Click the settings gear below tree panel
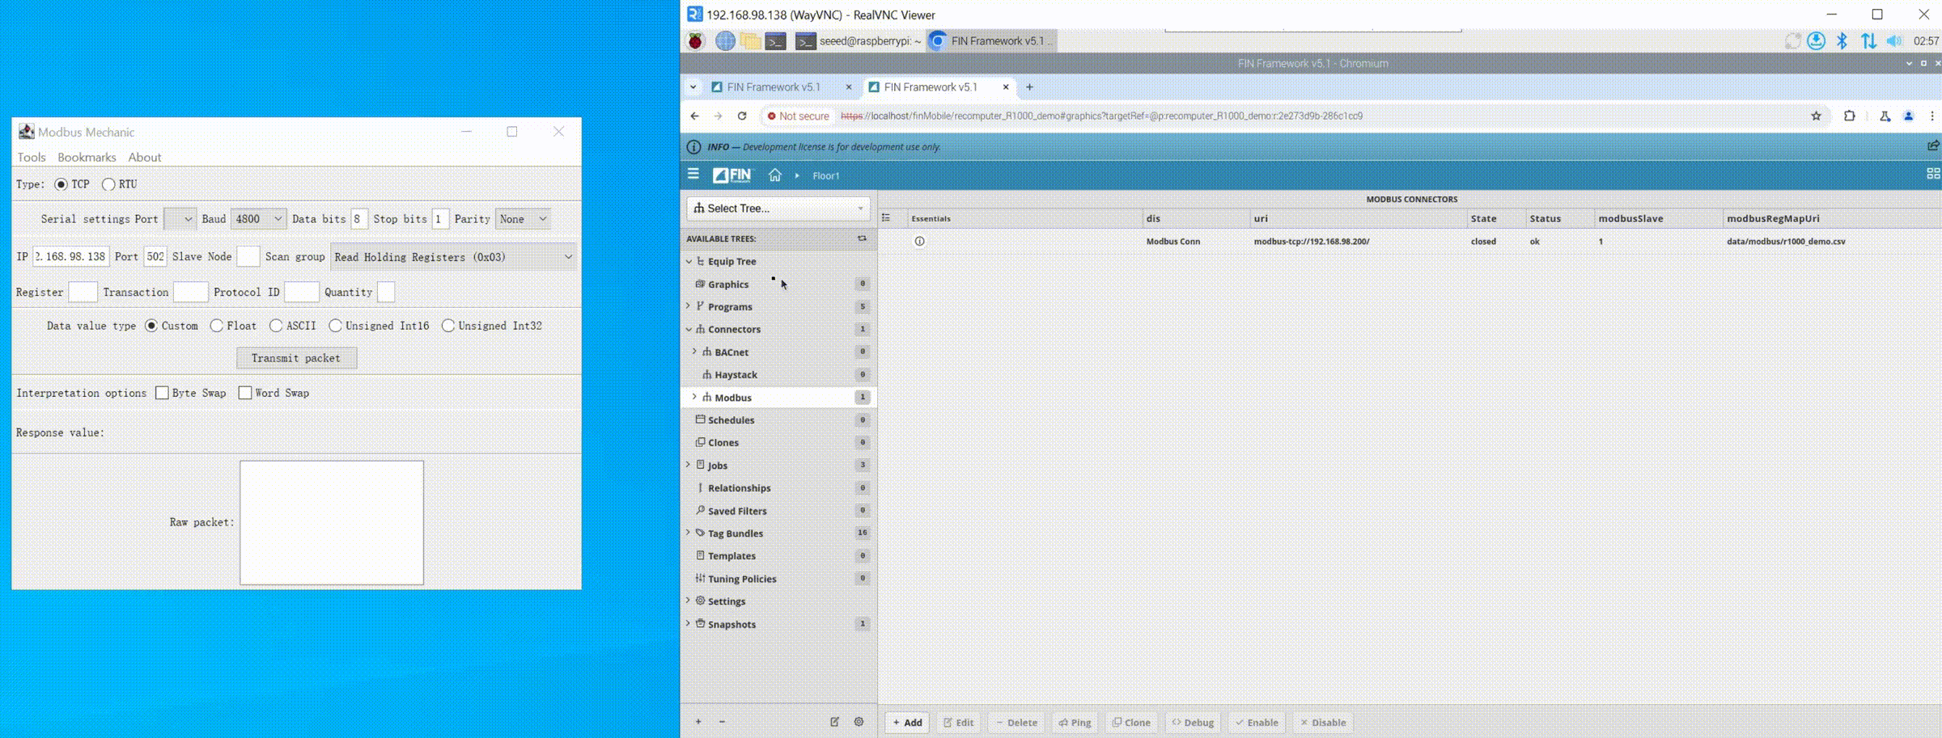1942x738 pixels. pos(859,722)
